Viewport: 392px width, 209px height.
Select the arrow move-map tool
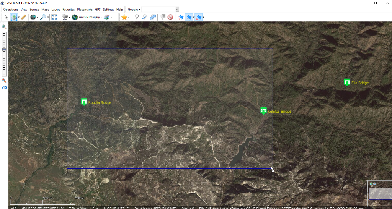click(x=6, y=17)
